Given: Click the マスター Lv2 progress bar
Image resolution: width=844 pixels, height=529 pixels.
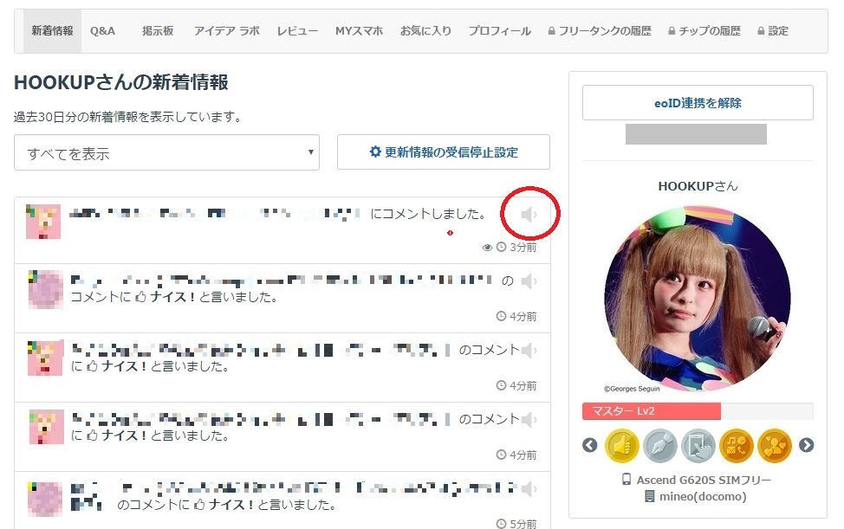Looking at the screenshot, I should pyautogui.click(x=697, y=411).
